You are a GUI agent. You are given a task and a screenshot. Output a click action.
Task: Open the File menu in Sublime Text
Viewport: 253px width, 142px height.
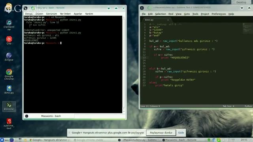143,14
